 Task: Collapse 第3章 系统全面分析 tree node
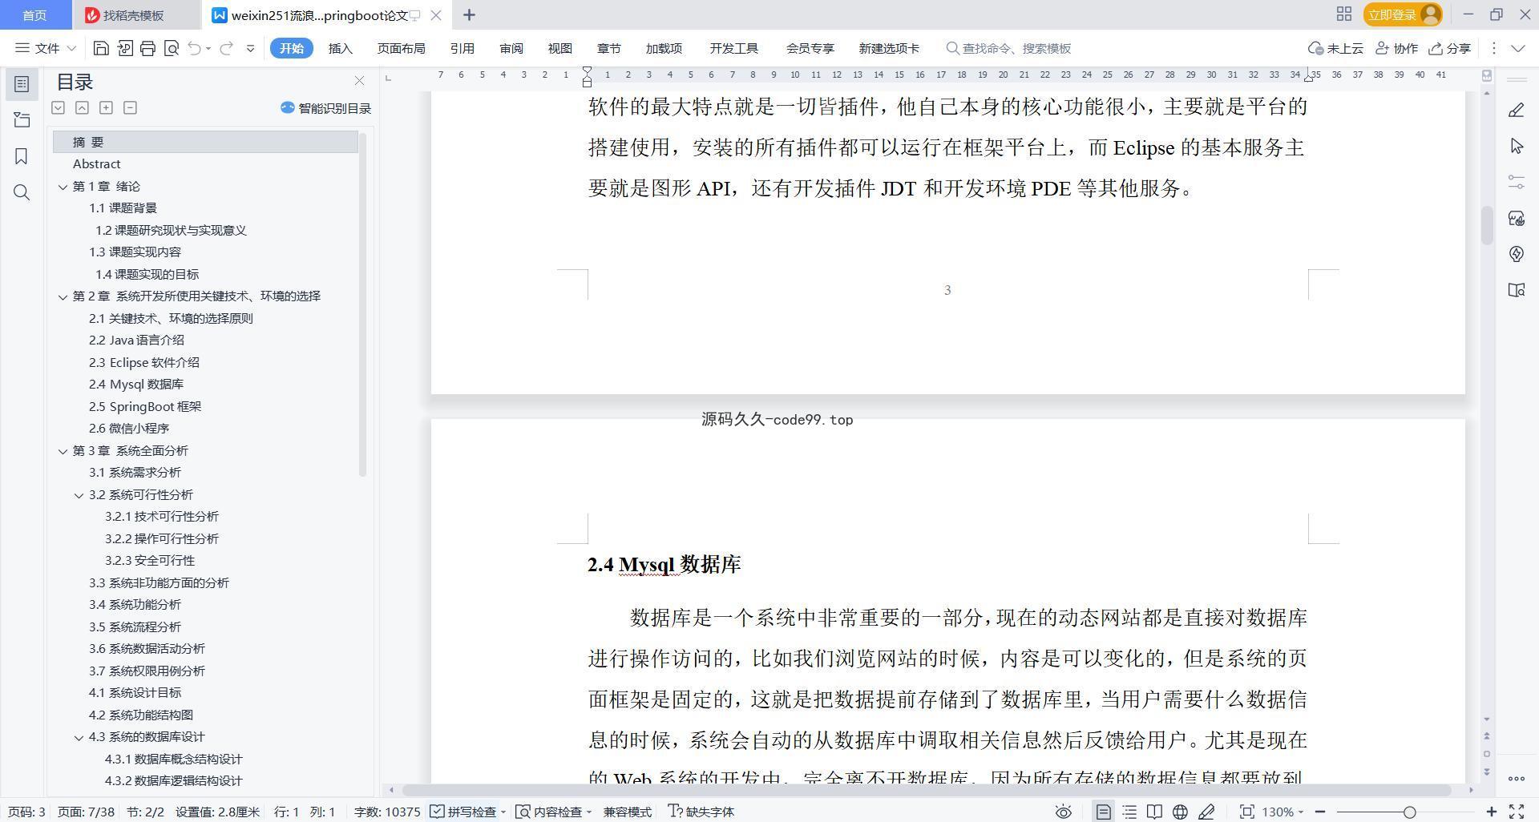tap(63, 451)
